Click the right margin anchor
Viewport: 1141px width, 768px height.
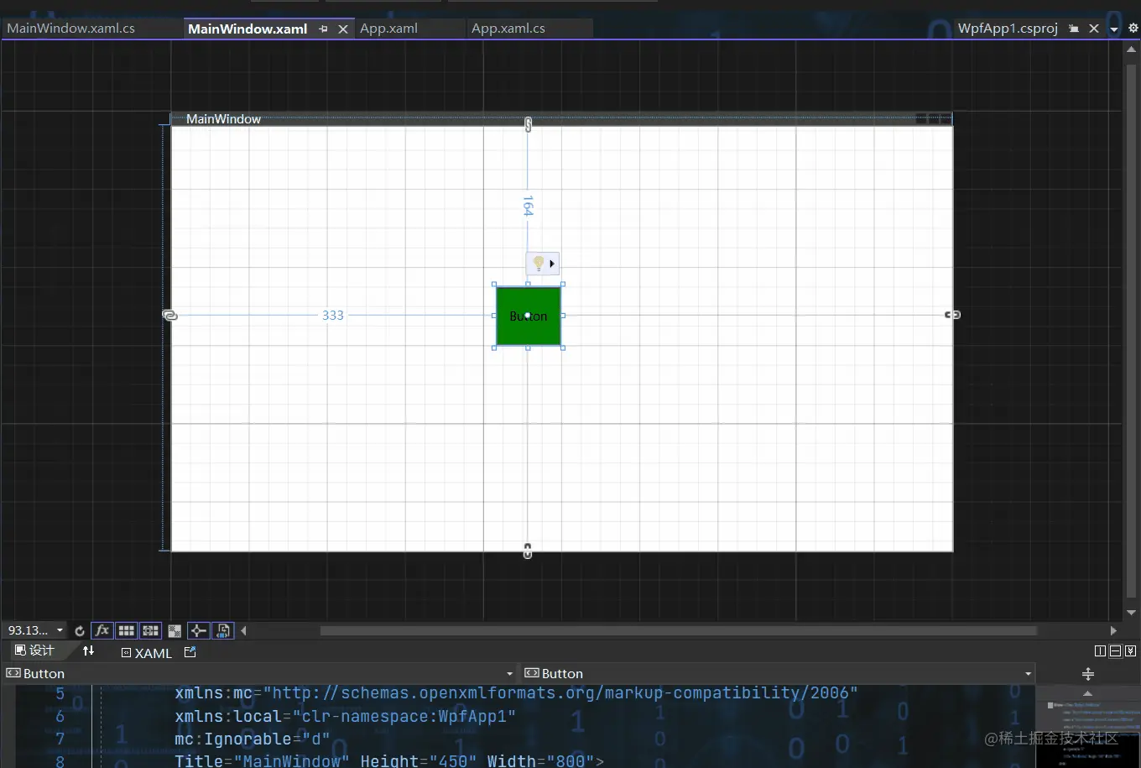coord(952,315)
